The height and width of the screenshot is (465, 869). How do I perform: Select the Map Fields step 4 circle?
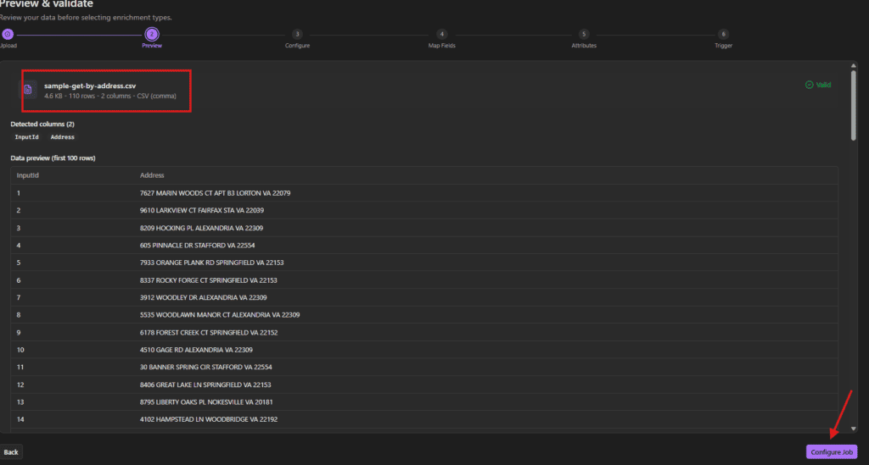coord(441,34)
